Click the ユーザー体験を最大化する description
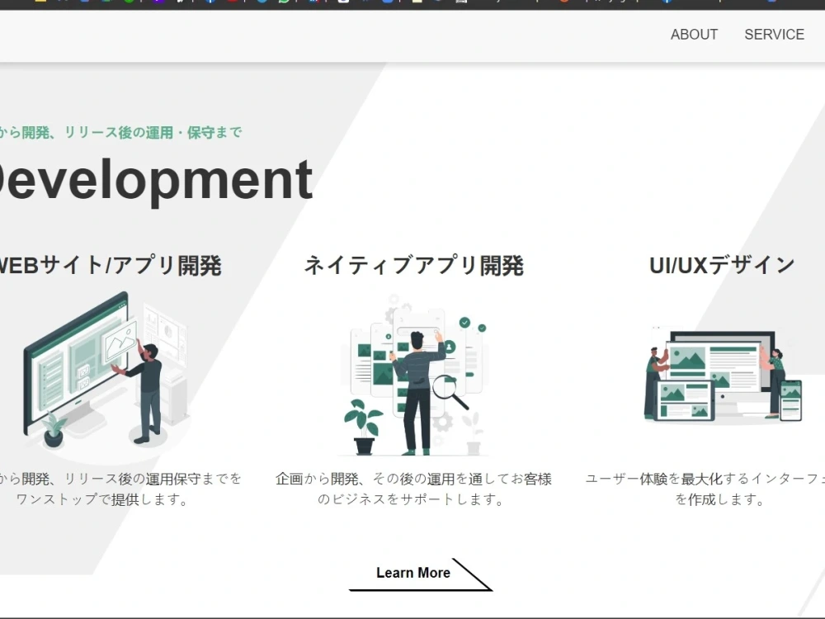Viewport: 825px width, 619px height. [705, 489]
